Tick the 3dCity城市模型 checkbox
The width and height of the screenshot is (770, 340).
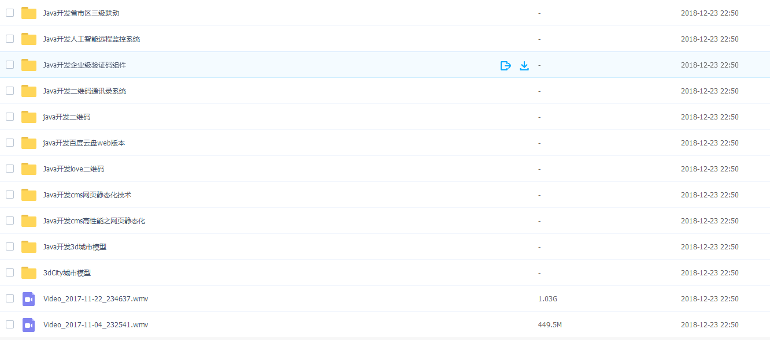point(10,272)
